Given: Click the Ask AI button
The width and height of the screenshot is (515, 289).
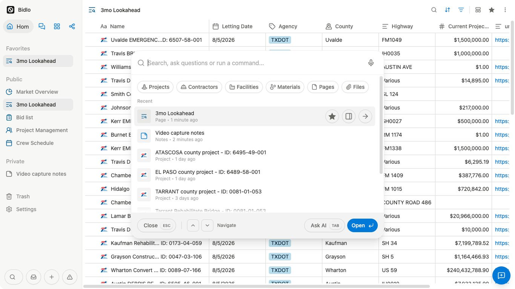Looking at the screenshot, I should (x=325, y=225).
